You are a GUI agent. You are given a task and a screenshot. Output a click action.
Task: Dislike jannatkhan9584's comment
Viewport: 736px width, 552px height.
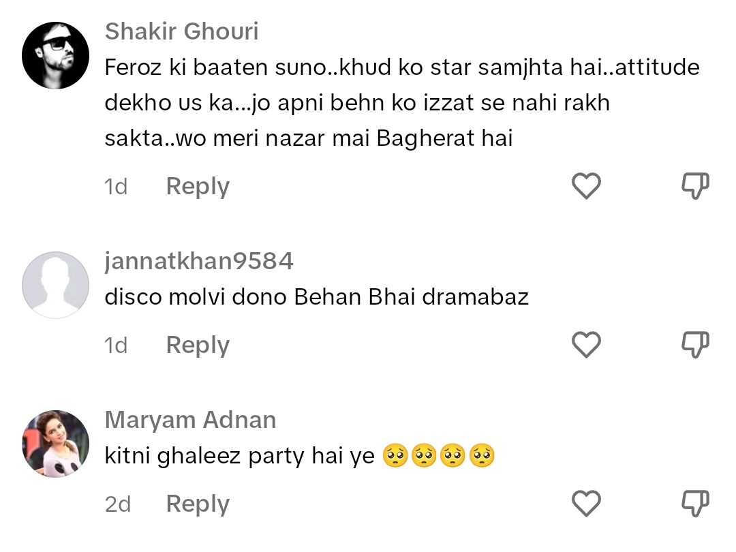(695, 345)
